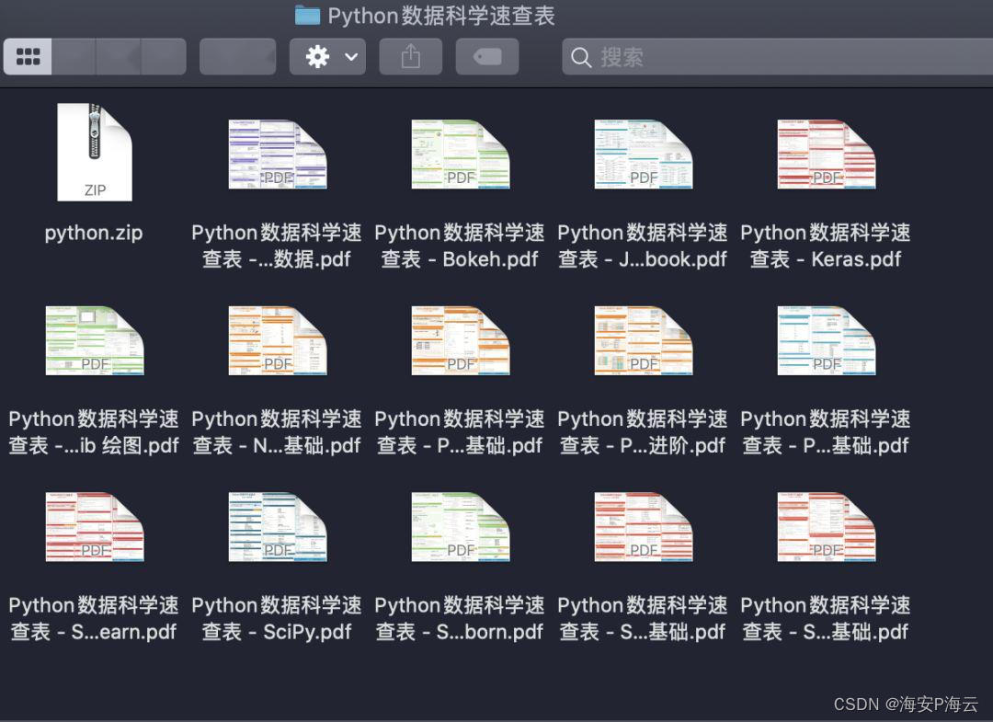Viewport: 993px width, 722px height.
Task: Select the PDF icon ending in 数据.pdf
Action: [x=278, y=154]
